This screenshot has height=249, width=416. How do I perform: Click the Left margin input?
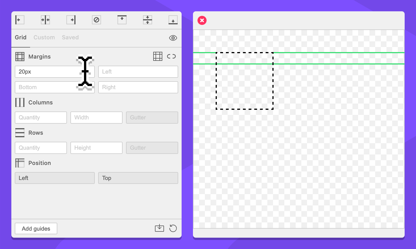pyautogui.click(x=138, y=72)
